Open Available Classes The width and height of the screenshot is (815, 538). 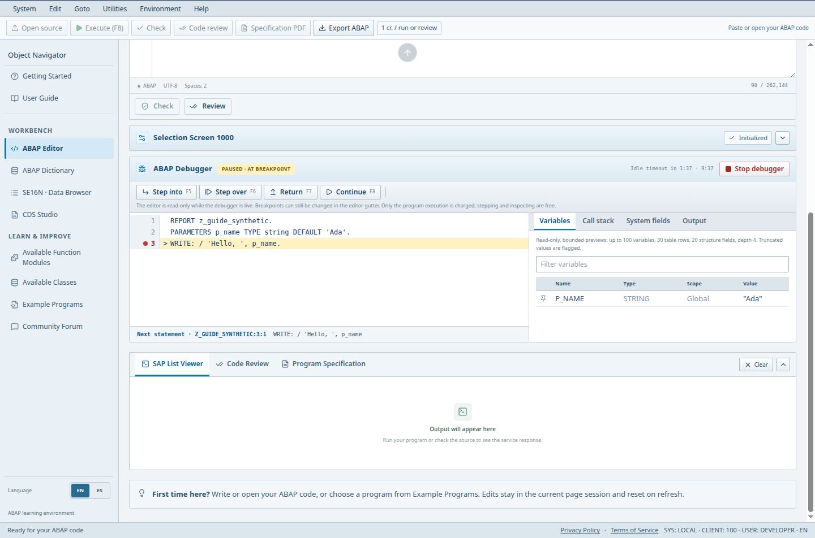(x=59, y=283)
